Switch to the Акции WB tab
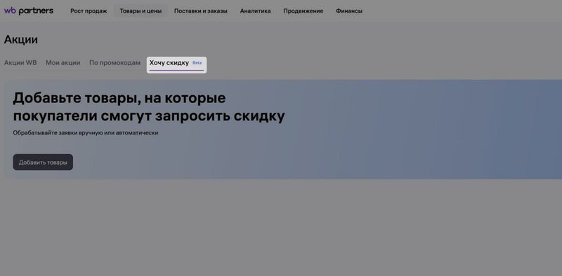The image size is (562, 276). click(20, 63)
